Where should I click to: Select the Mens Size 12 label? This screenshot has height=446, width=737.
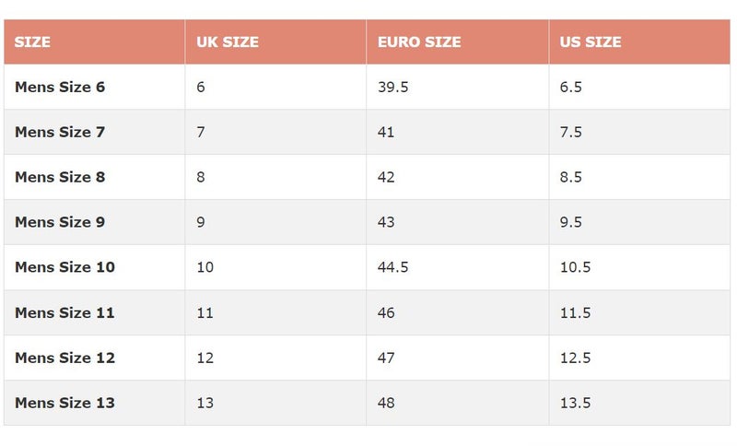[64, 358]
